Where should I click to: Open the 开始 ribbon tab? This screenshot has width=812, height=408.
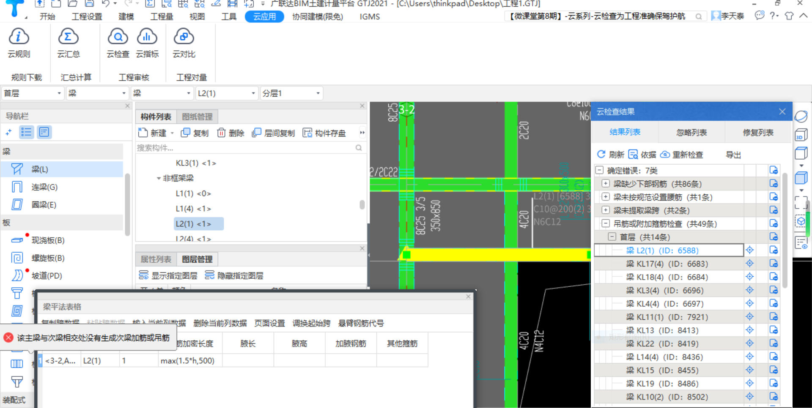pyautogui.click(x=47, y=16)
